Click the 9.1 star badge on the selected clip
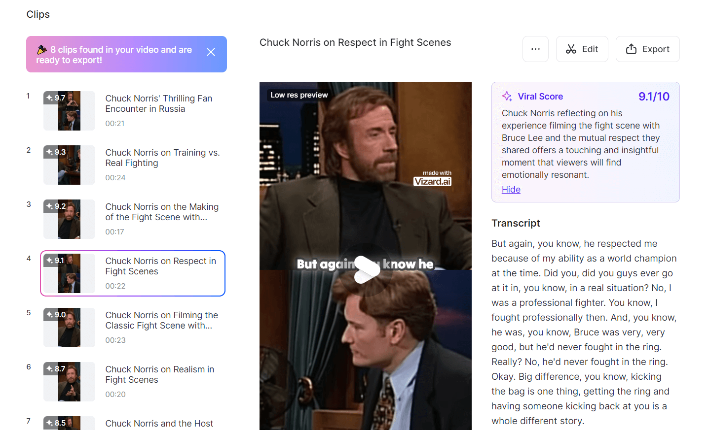This screenshot has width=709, height=430. (56, 260)
